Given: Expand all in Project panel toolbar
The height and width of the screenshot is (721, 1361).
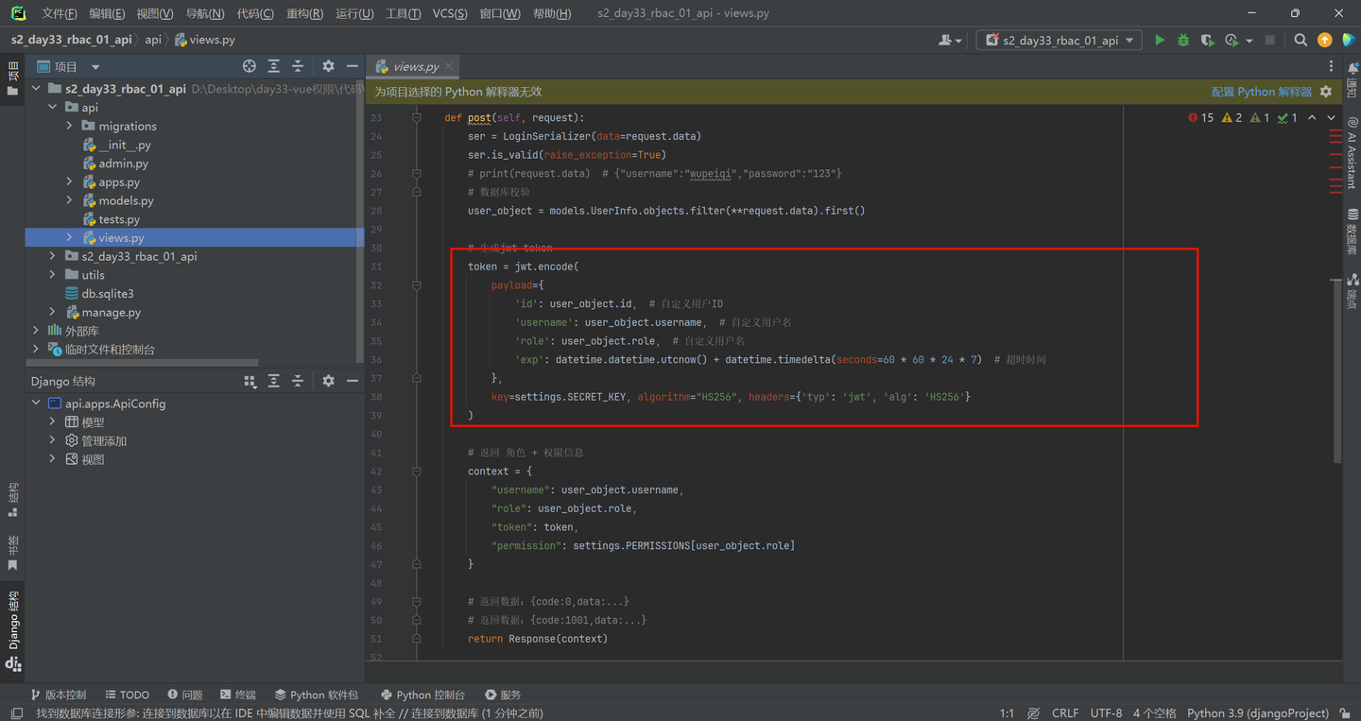Looking at the screenshot, I should (x=274, y=66).
